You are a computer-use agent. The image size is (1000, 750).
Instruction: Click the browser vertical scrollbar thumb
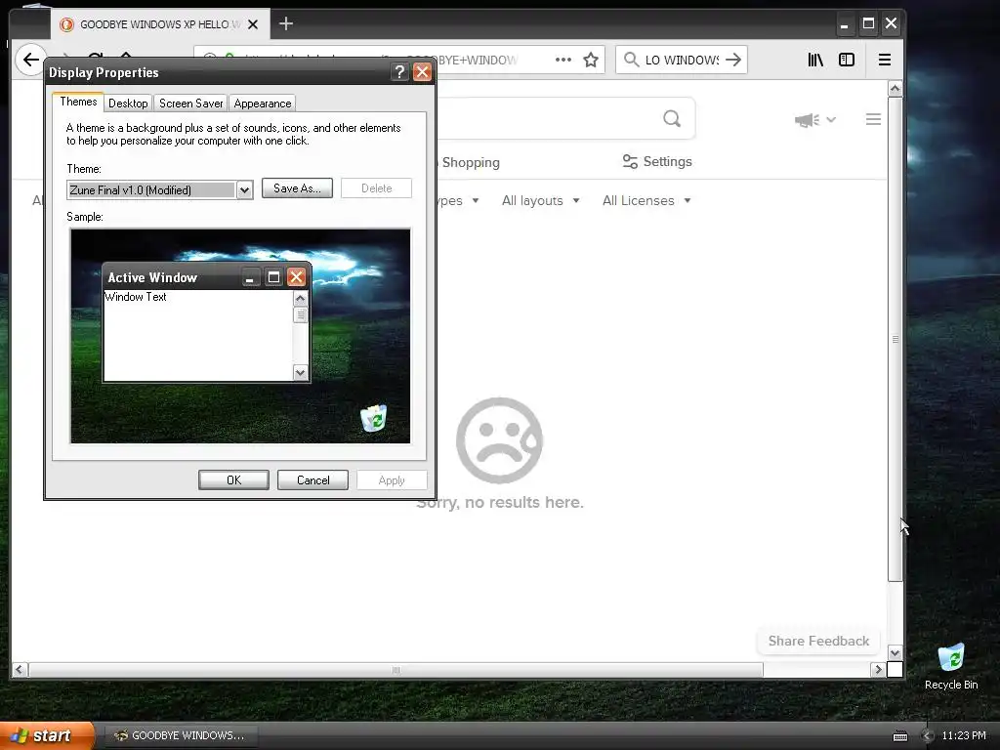coord(895,339)
